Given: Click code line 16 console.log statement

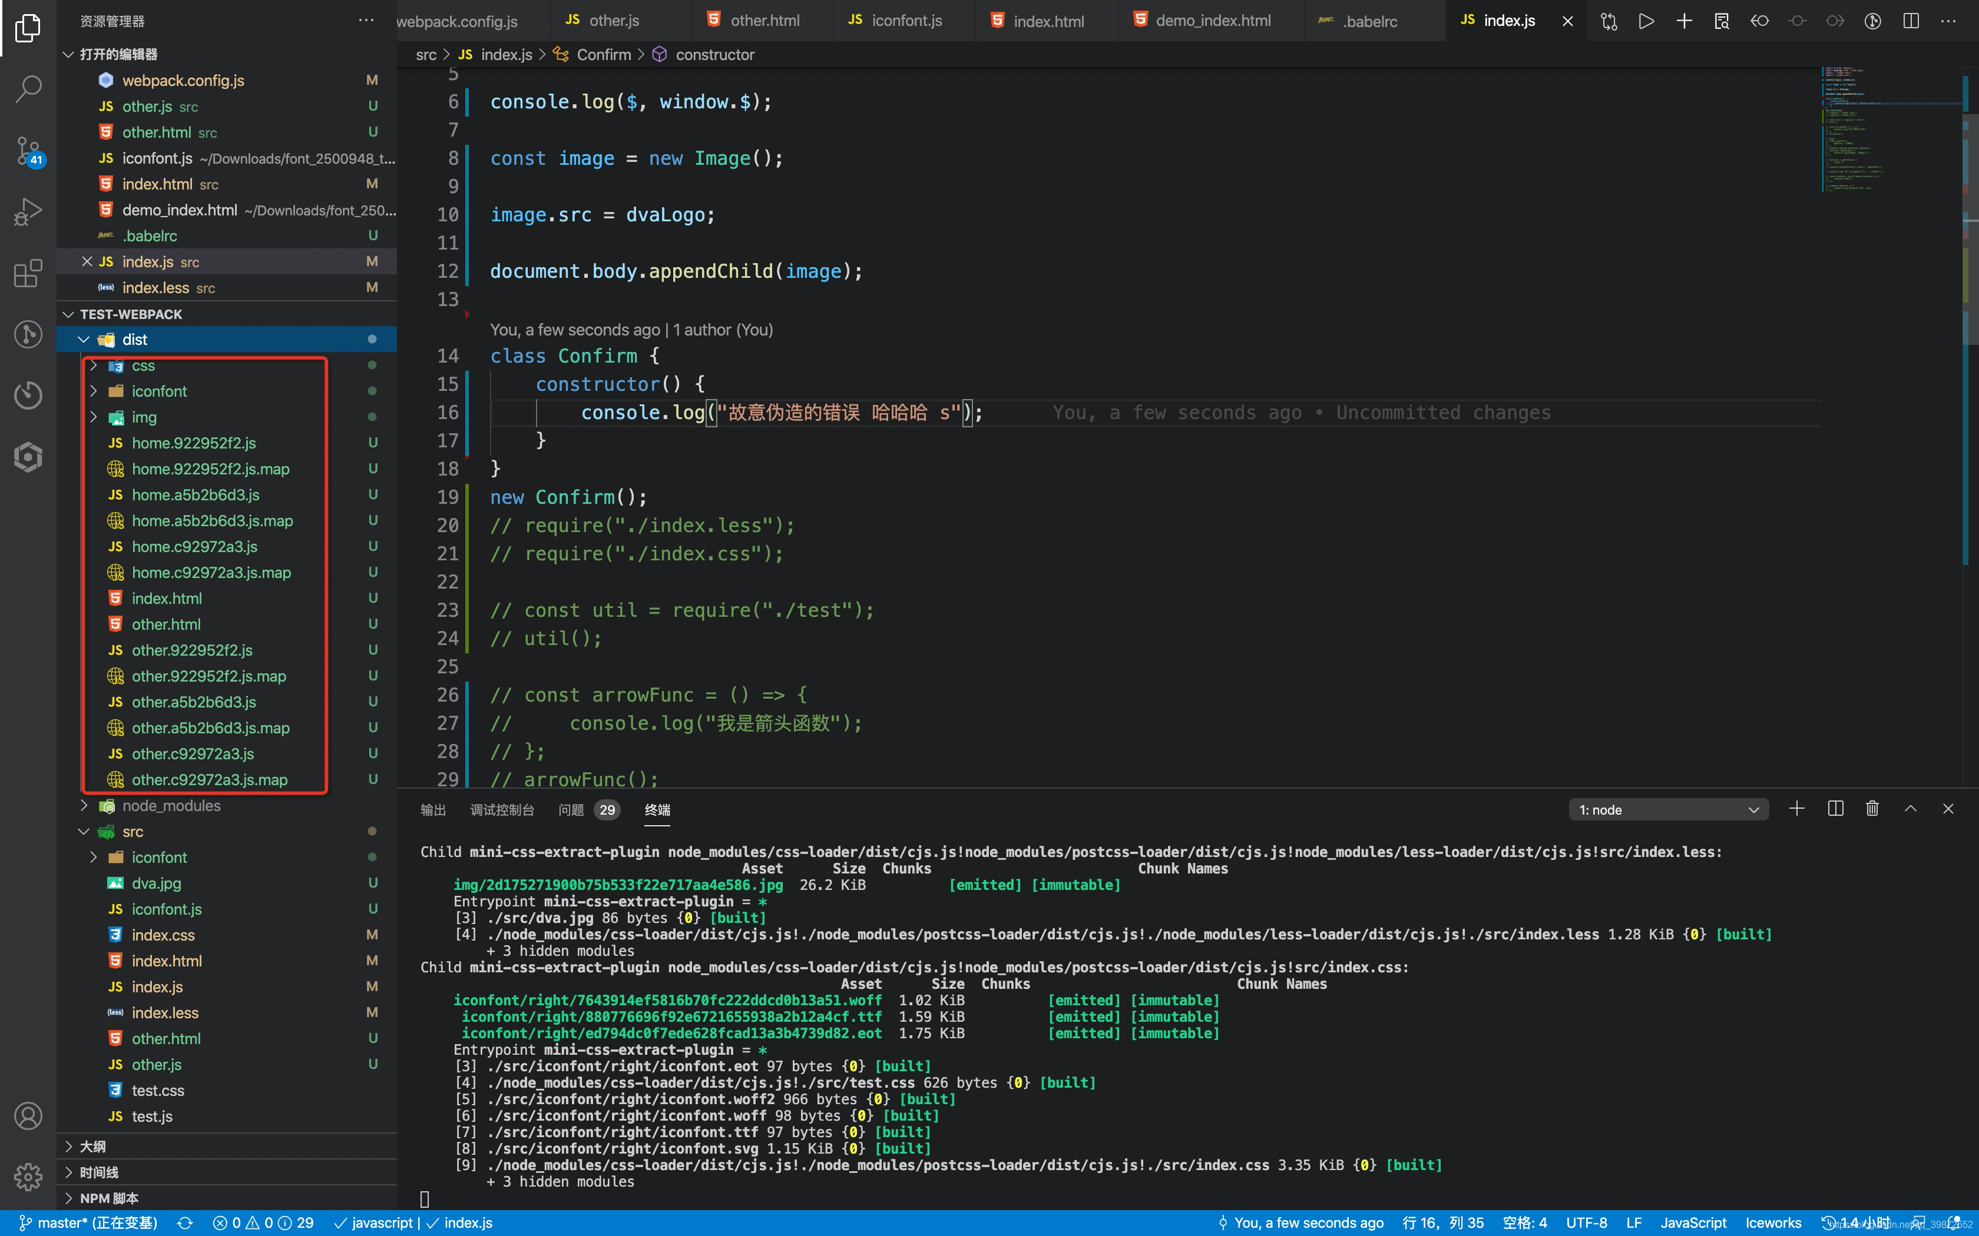Looking at the screenshot, I should click(781, 413).
